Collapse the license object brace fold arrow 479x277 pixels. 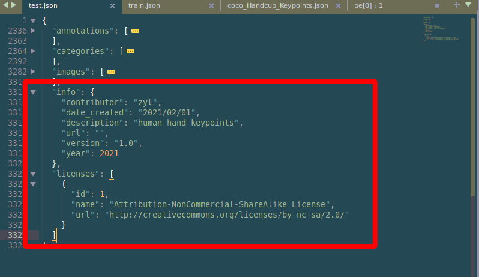[33, 184]
